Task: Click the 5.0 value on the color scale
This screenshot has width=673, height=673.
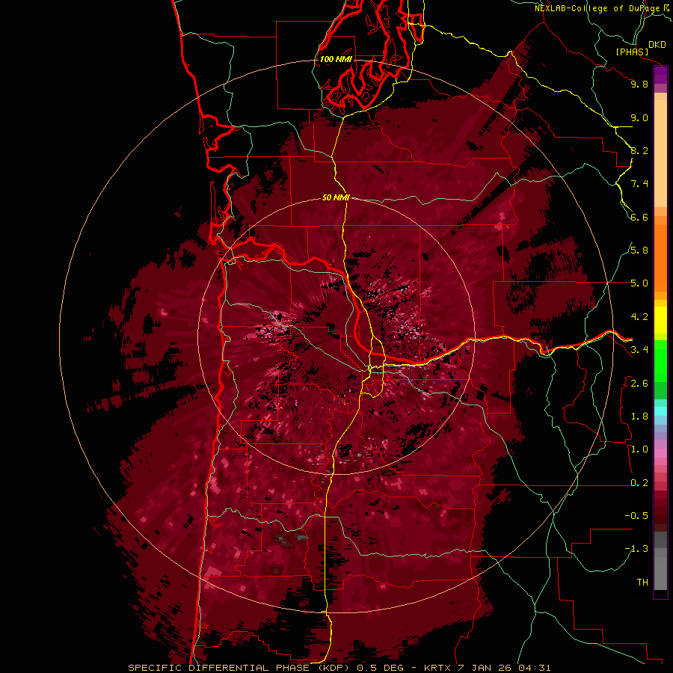Action: tap(639, 283)
